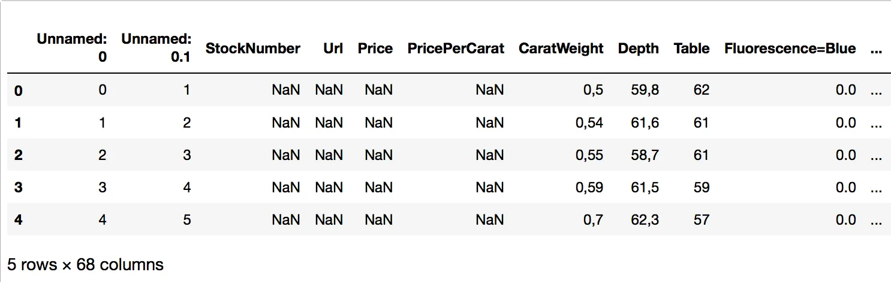Select the Depth column header
Viewport: 891px width, 284px height.
(638, 49)
